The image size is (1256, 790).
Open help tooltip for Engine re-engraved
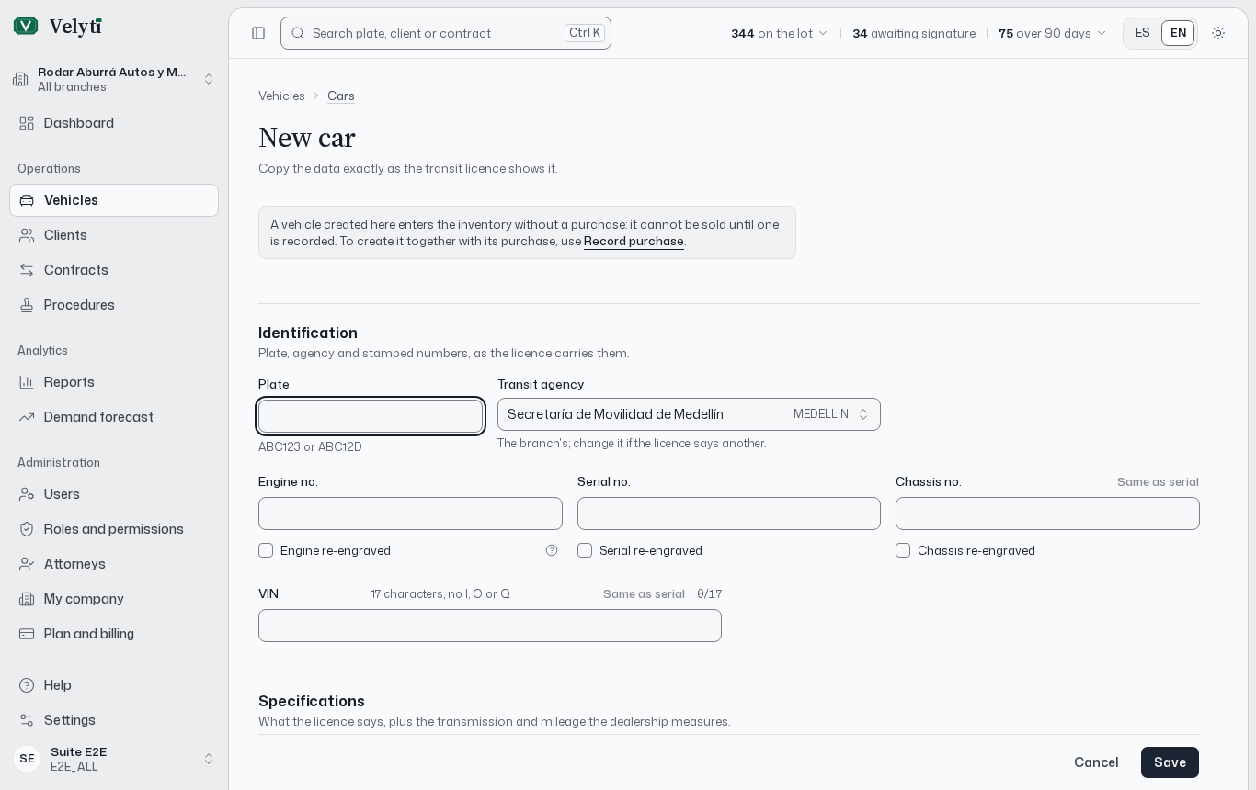click(x=552, y=550)
